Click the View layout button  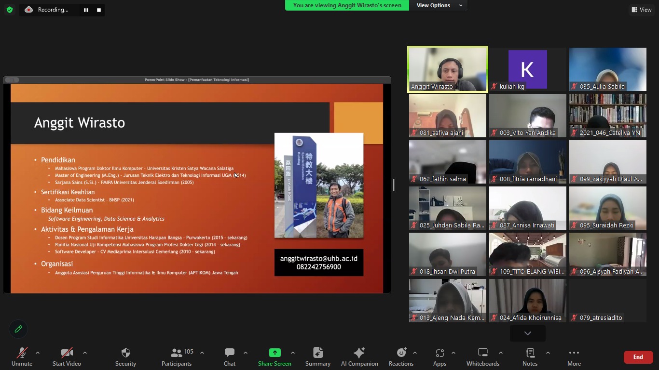tap(641, 10)
